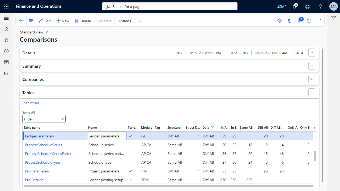Open the page in new window icon
This screenshot has height=191, width=340.
319,21
